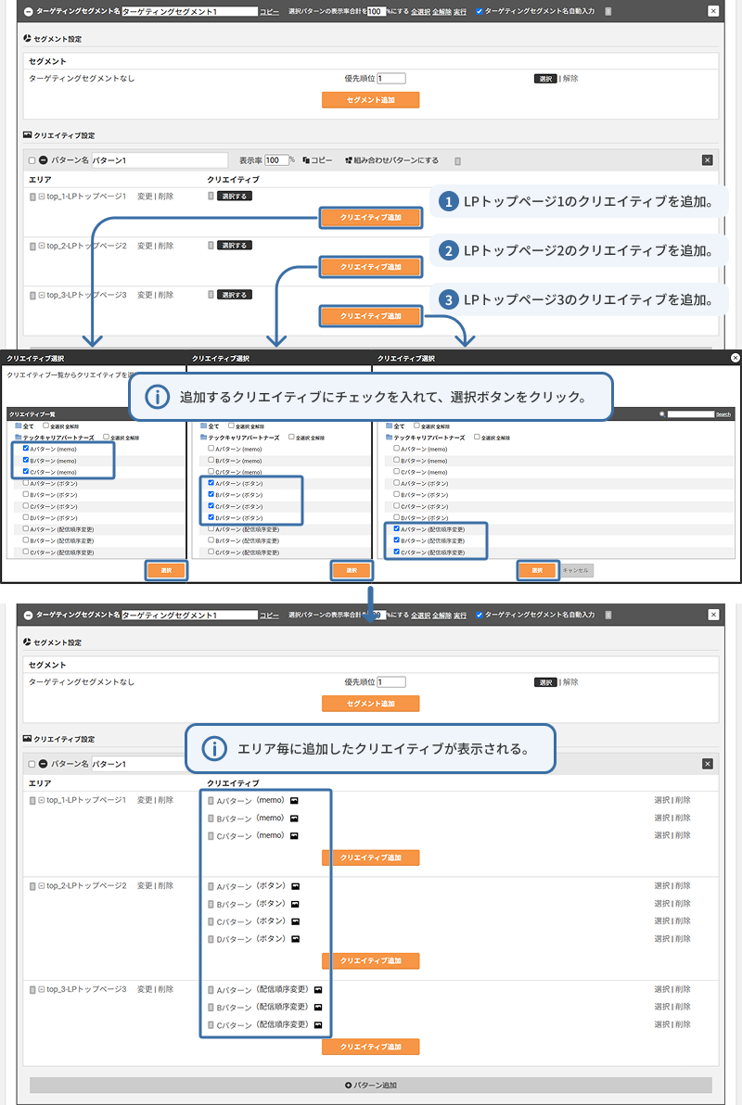Viewport: 742px width, 1105px height.
Task: Click 削除 link on Aパターン (memo) row
Action: pos(683,801)
